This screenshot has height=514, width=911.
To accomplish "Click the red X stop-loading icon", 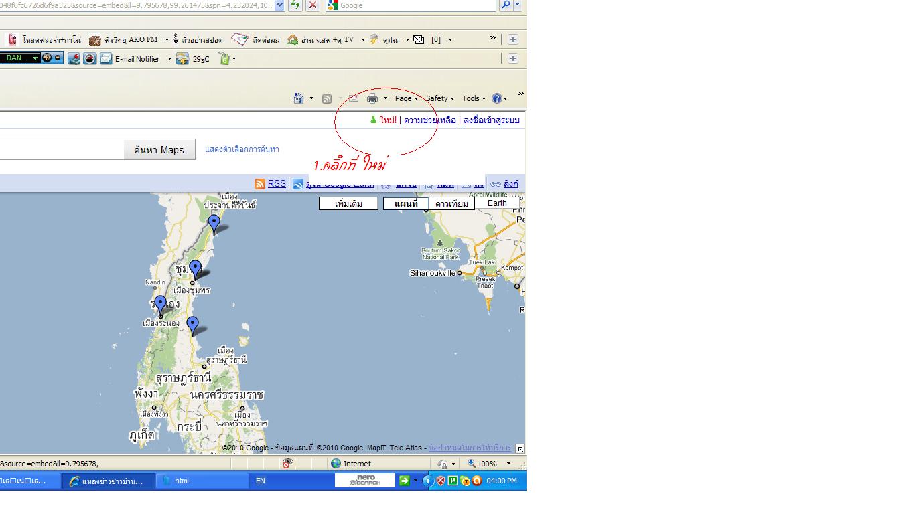I will [312, 5].
